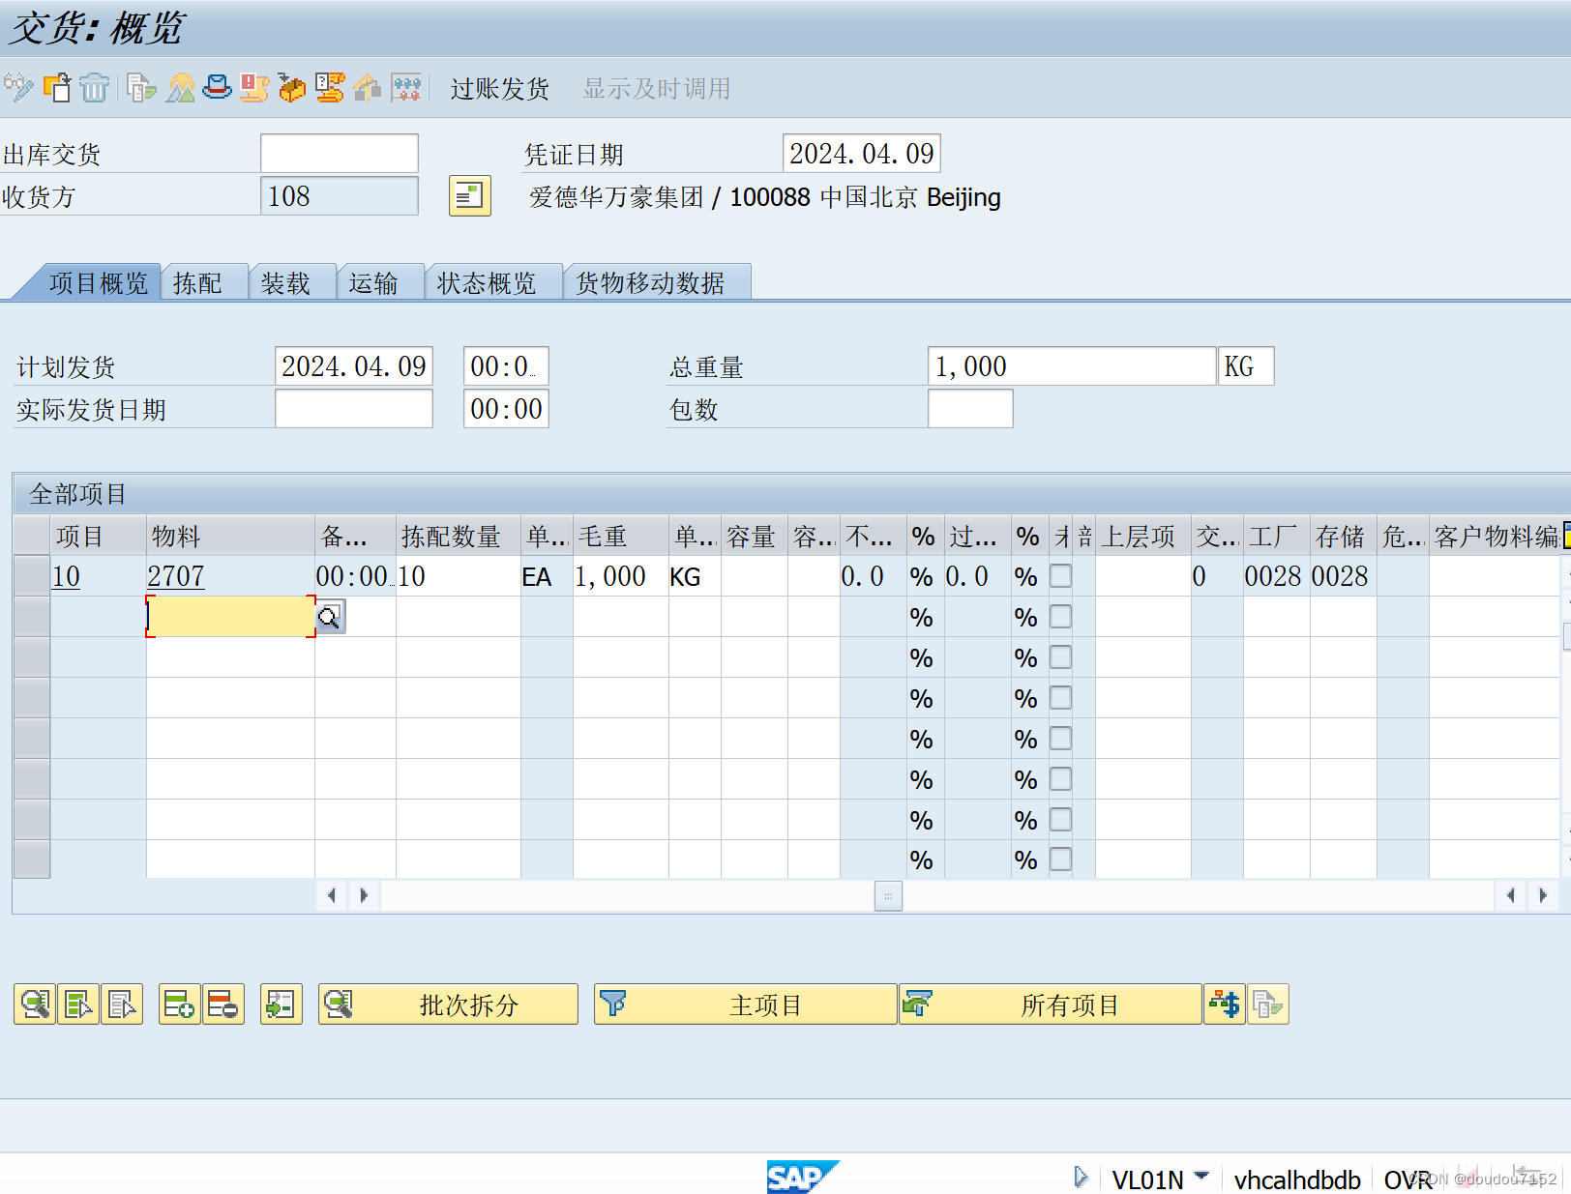
Task: Open the search help for the material field
Action: click(330, 616)
